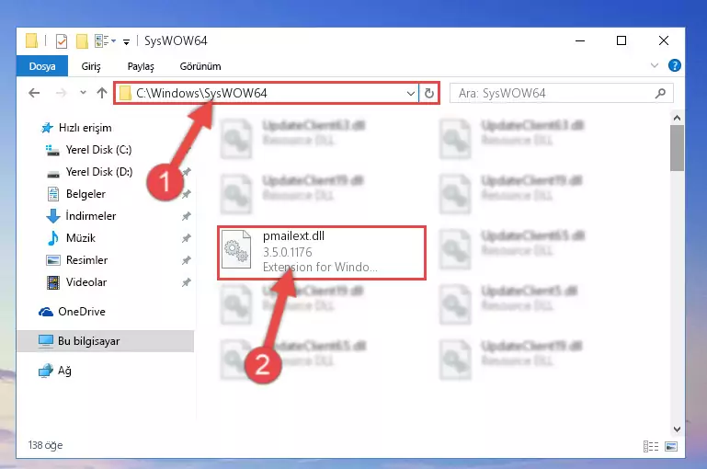Click the search magnifier icon
Screen dimensions: 707x469
click(660, 94)
